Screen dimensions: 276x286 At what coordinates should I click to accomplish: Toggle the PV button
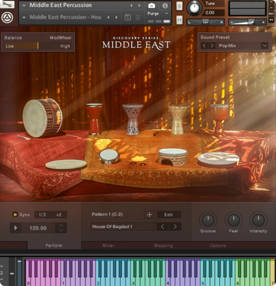point(271,20)
